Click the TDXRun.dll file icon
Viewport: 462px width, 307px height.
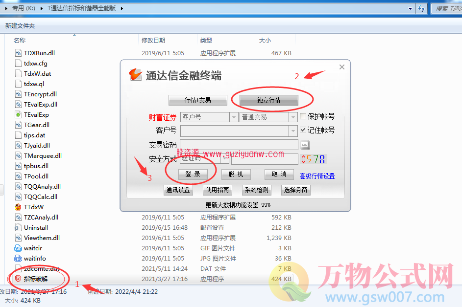(18, 53)
